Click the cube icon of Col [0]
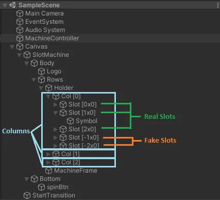This screenshot has height=200, width=220. click(56, 96)
